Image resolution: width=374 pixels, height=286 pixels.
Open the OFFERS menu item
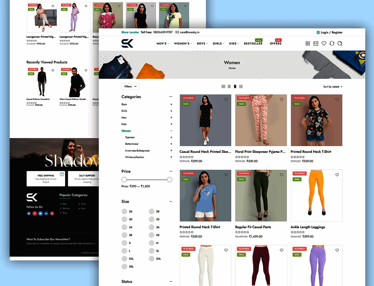point(276,44)
